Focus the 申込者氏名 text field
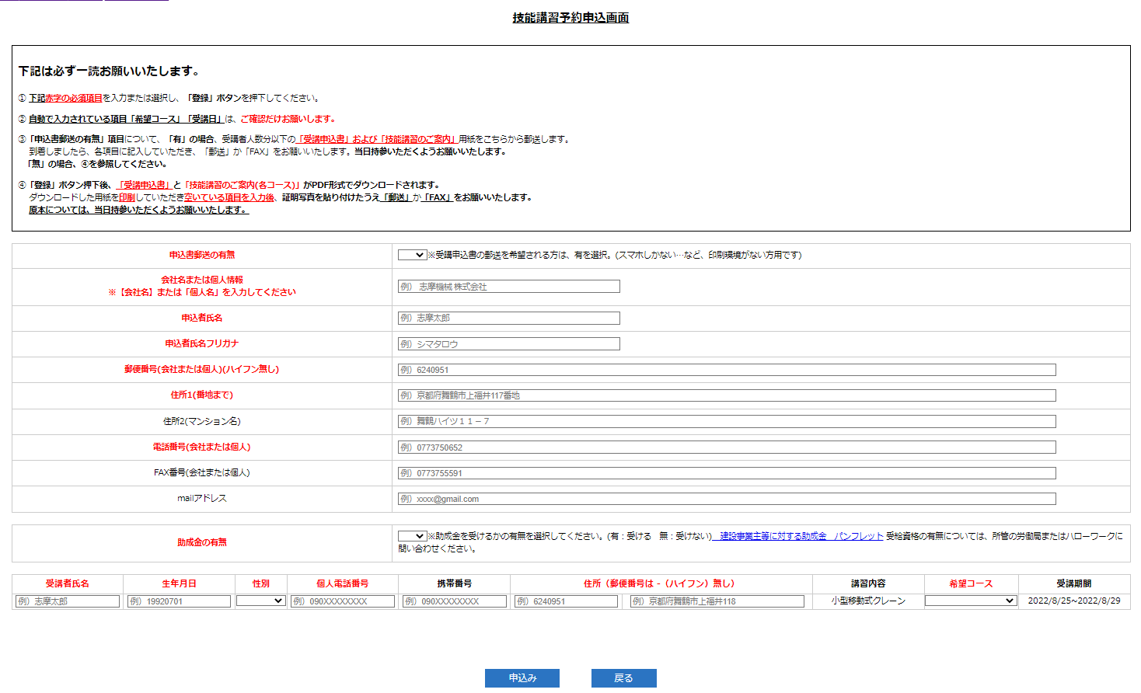 coord(509,318)
